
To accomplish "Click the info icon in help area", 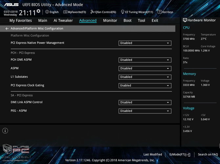I will (5, 131).
